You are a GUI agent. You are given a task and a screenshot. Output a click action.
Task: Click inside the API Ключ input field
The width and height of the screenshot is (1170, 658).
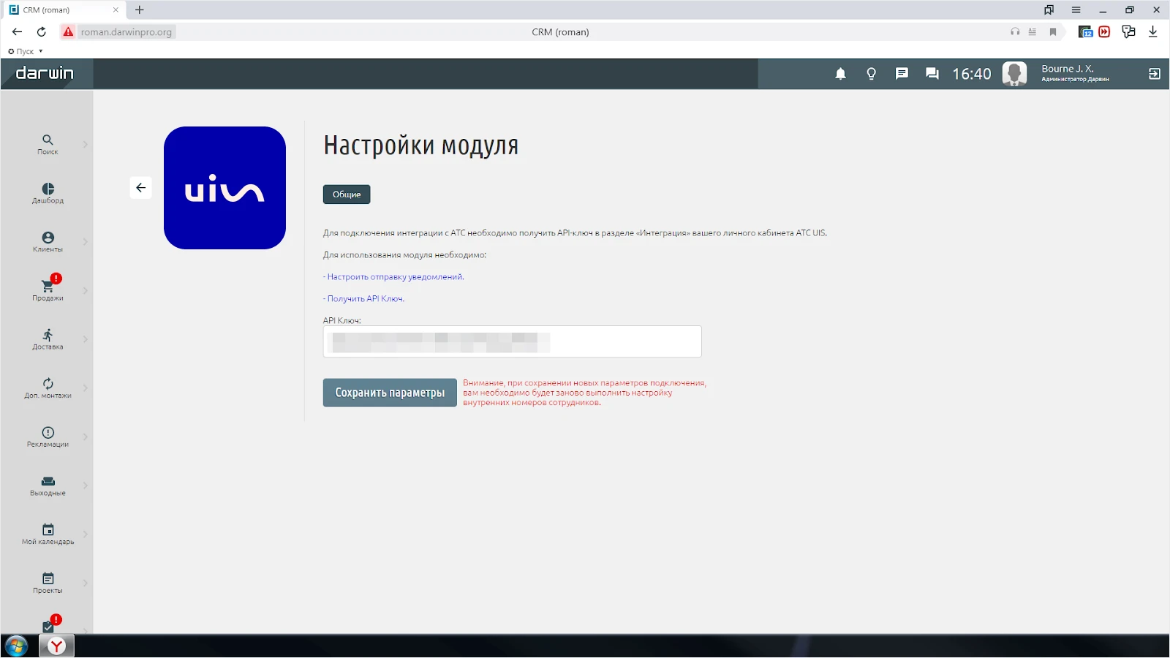tap(513, 341)
